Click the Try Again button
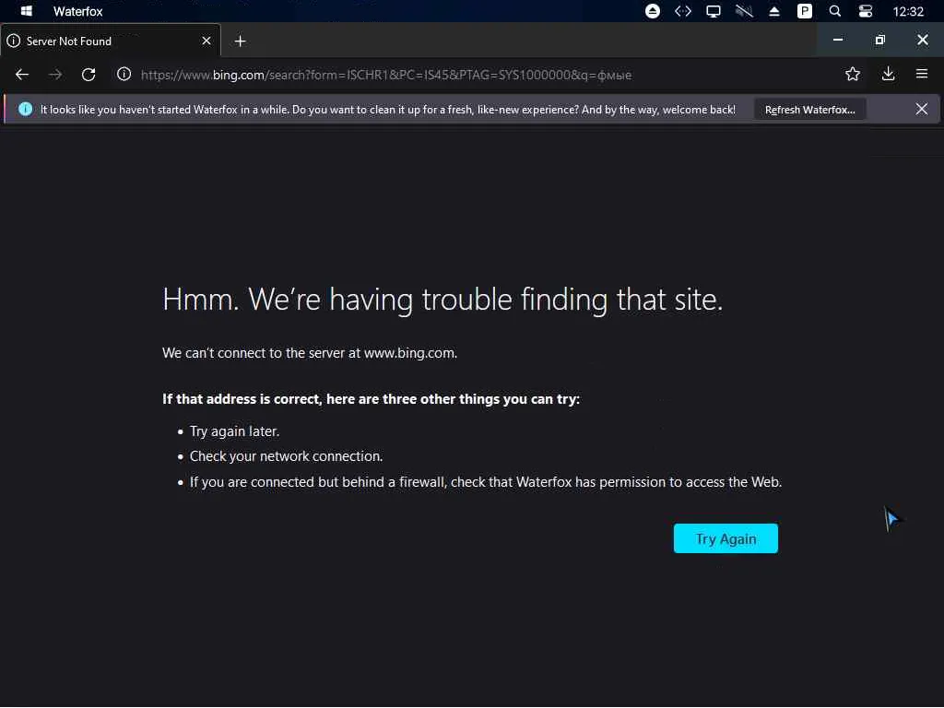This screenshot has width=944, height=708. [726, 538]
